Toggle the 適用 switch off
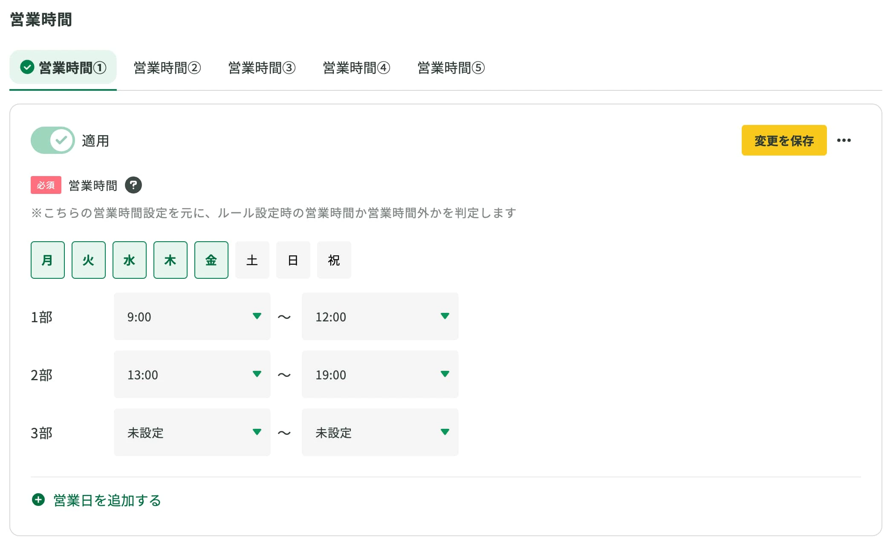Viewport: 896px width, 549px height. click(x=52, y=140)
